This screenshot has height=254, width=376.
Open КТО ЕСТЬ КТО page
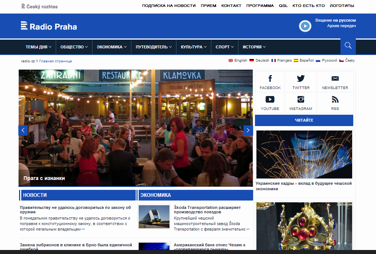click(309, 6)
